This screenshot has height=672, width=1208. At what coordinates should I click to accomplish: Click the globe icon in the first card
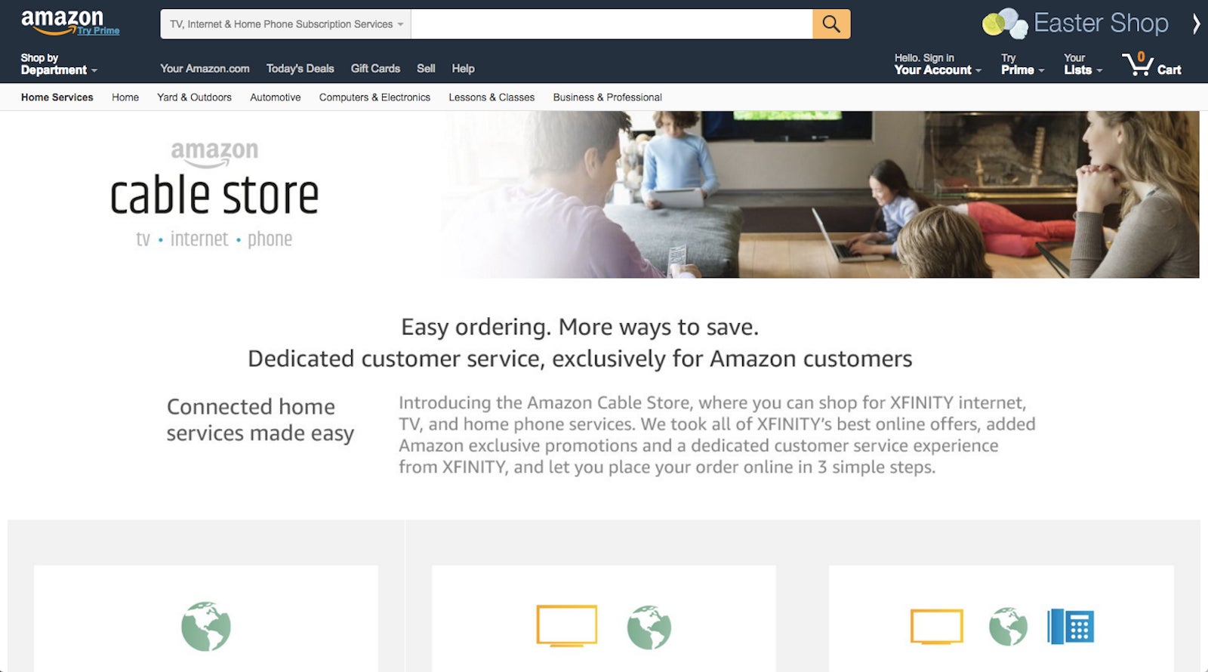pos(206,626)
